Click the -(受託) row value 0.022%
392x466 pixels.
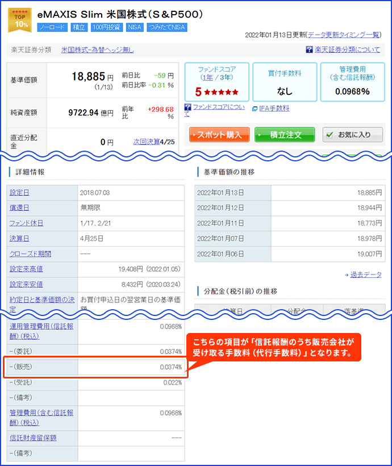point(172,382)
